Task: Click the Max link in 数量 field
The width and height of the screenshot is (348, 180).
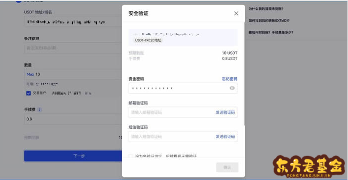Action: [x=30, y=74]
